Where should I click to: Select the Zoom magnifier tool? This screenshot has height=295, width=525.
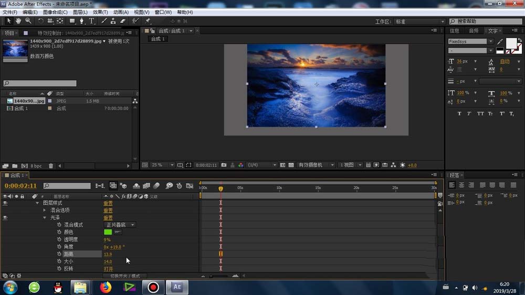pos(28,21)
